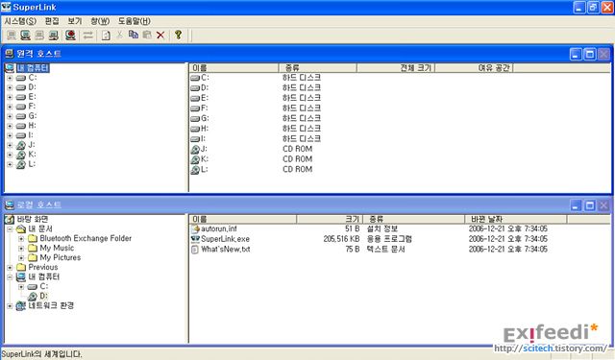This screenshot has height=360, width=615.
Task: Select Bluetooth Exchange Folder folder icon
Action: pos(33,238)
